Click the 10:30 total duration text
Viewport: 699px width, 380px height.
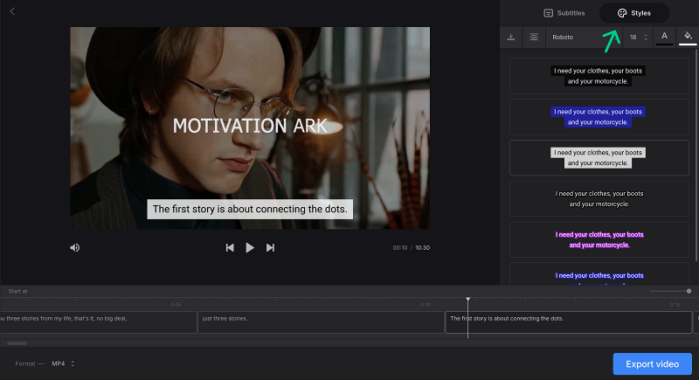tap(423, 248)
